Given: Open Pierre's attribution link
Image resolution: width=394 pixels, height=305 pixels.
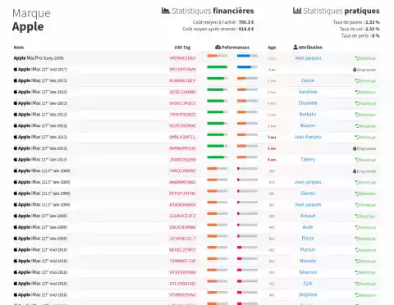Looking at the screenshot, I should click(308, 239).
